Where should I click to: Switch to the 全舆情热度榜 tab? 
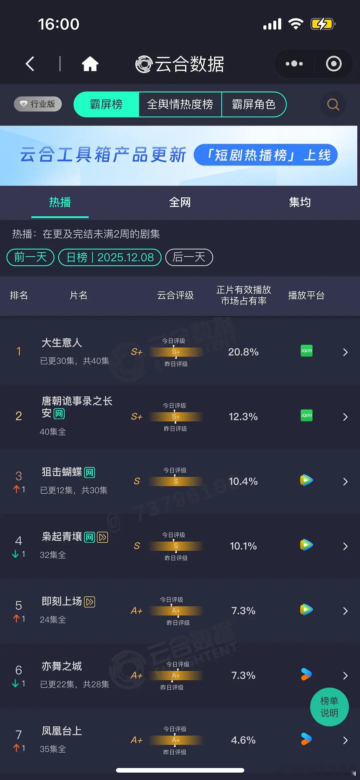pyautogui.click(x=181, y=104)
